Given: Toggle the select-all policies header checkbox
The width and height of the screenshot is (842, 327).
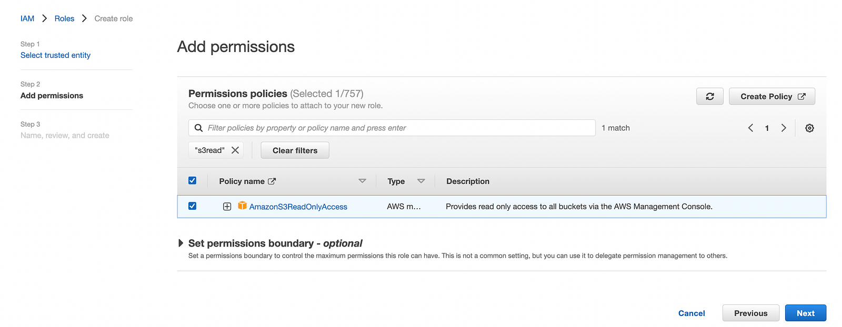Looking at the screenshot, I should pyautogui.click(x=193, y=180).
